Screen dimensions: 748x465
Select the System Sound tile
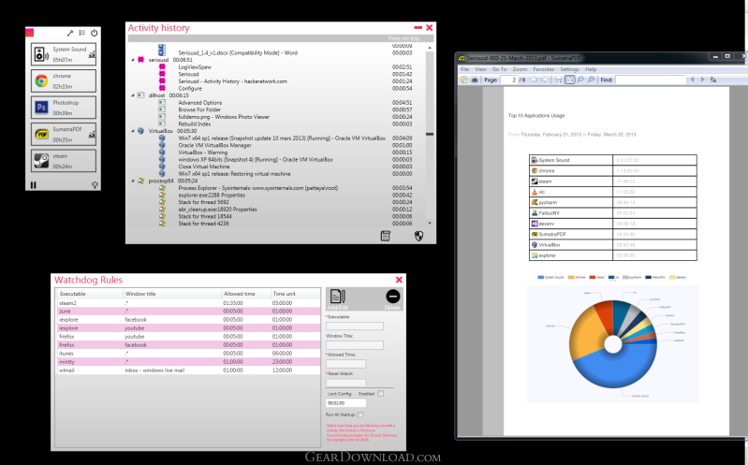coord(64,54)
